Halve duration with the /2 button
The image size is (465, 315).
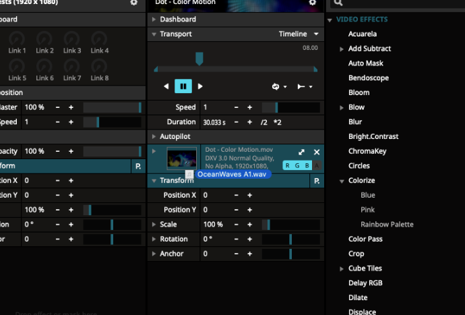pos(264,122)
